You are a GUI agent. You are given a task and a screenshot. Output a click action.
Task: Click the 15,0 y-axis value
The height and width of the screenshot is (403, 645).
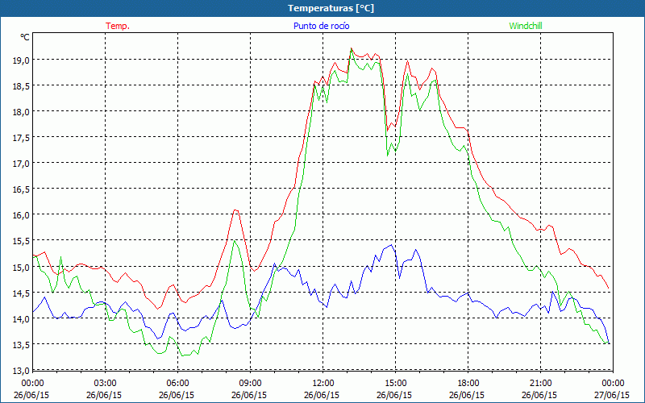click(21, 267)
